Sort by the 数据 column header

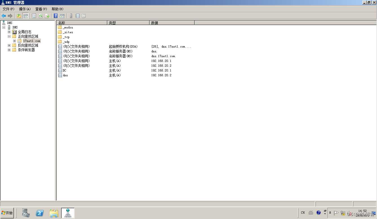pos(172,23)
